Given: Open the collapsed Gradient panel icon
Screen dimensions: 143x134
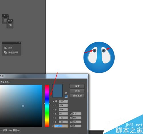Looking at the screenshot, I should pyautogui.click(x=10, y=25).
